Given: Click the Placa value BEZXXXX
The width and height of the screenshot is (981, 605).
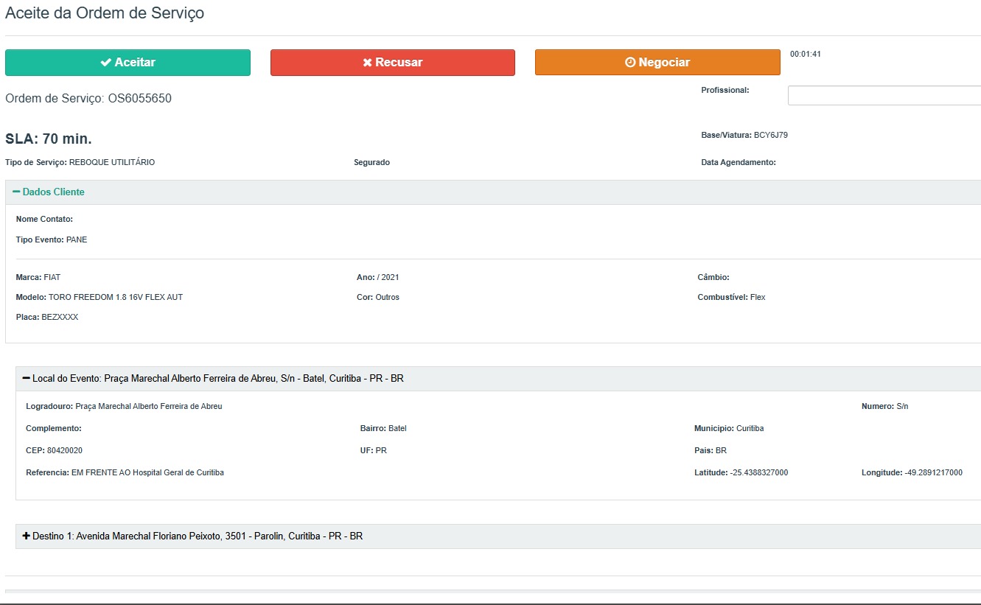Looking at the screenshot, I should coord(60,318).
